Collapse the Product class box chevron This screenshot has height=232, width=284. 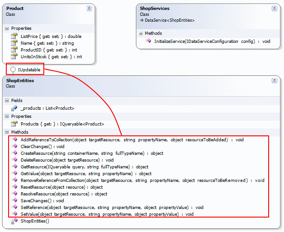(89, 9)
